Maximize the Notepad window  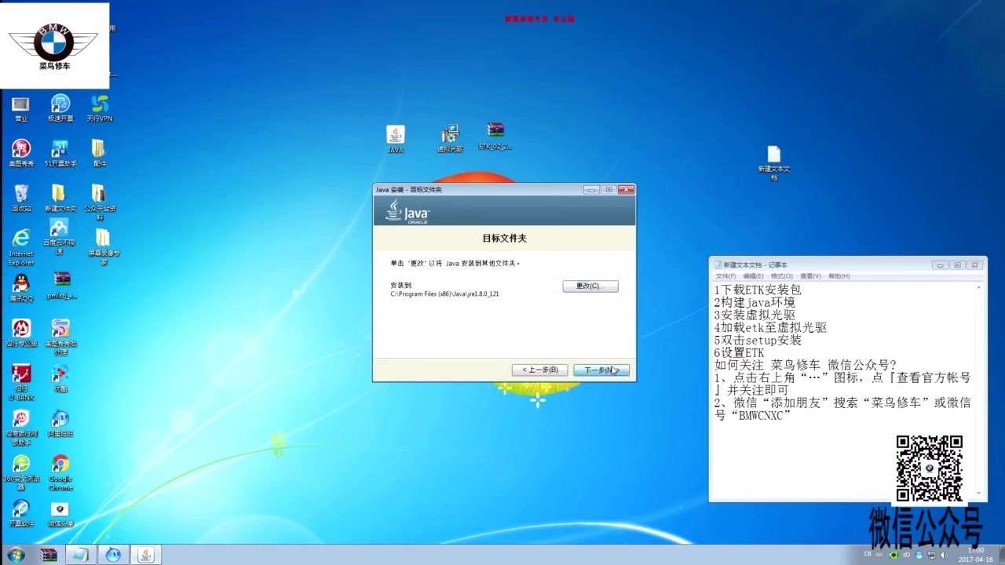[957, 265]
